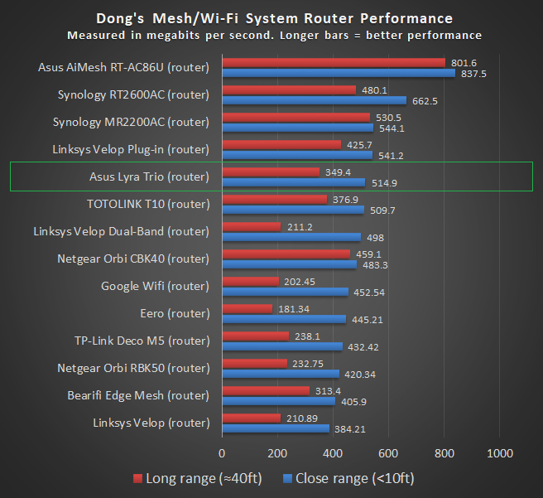
Task: Click the red 202.45 bar for Google Wifi
Action: click(251, 282)
